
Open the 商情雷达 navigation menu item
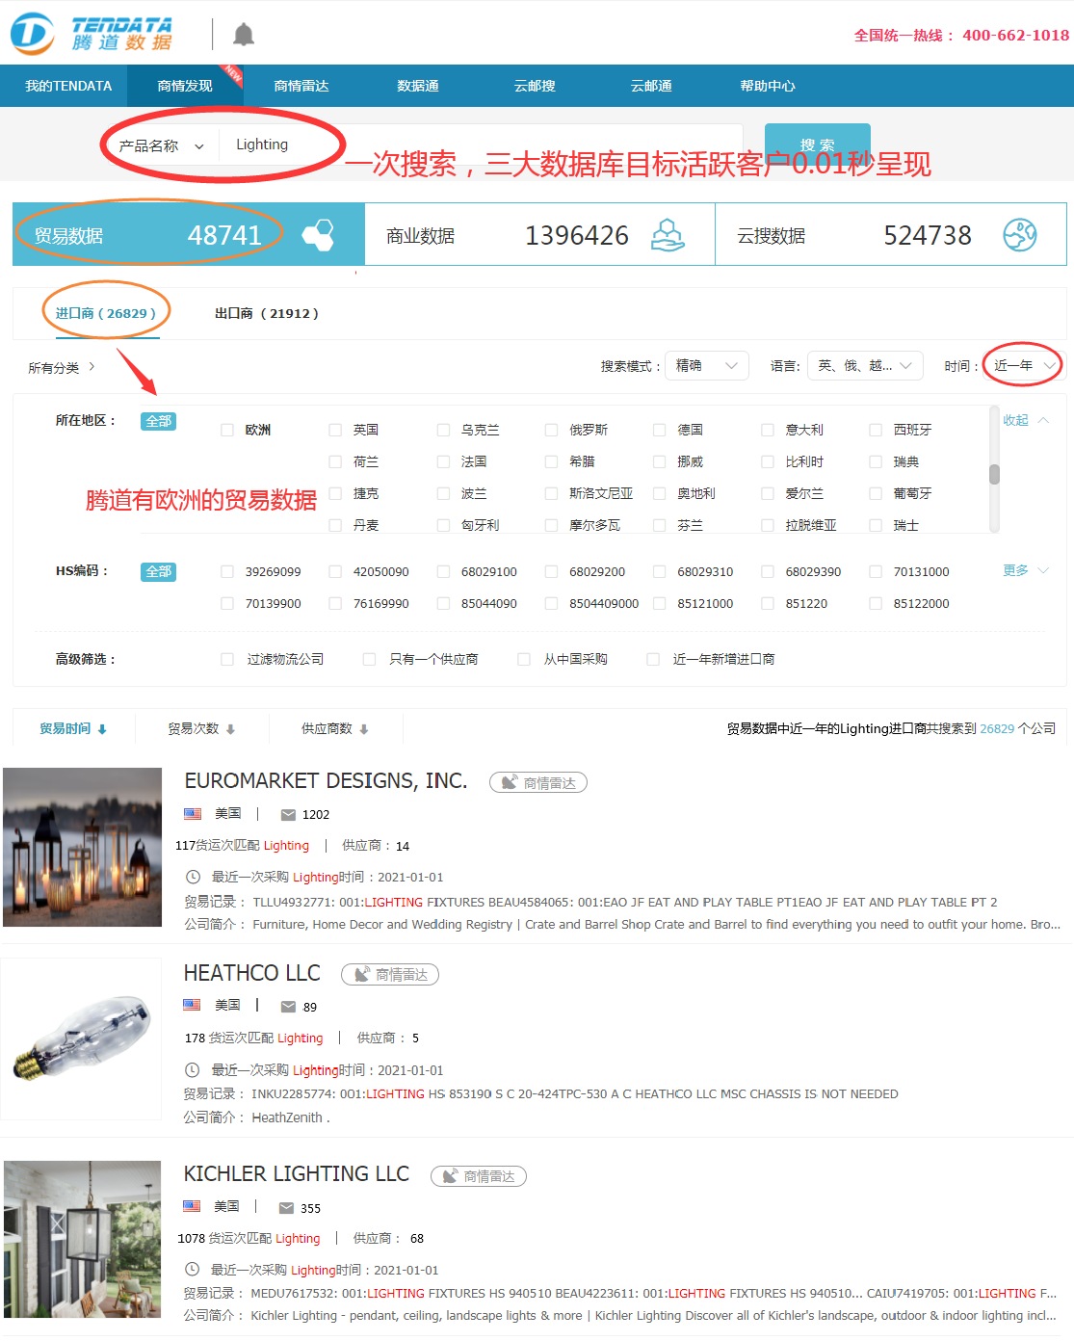coord(301,86)
